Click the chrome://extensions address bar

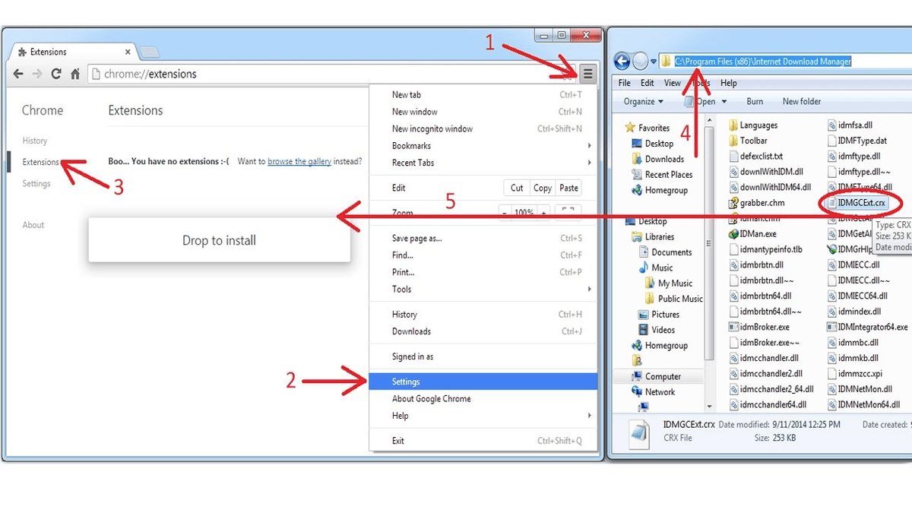click(x=304, y=74)
